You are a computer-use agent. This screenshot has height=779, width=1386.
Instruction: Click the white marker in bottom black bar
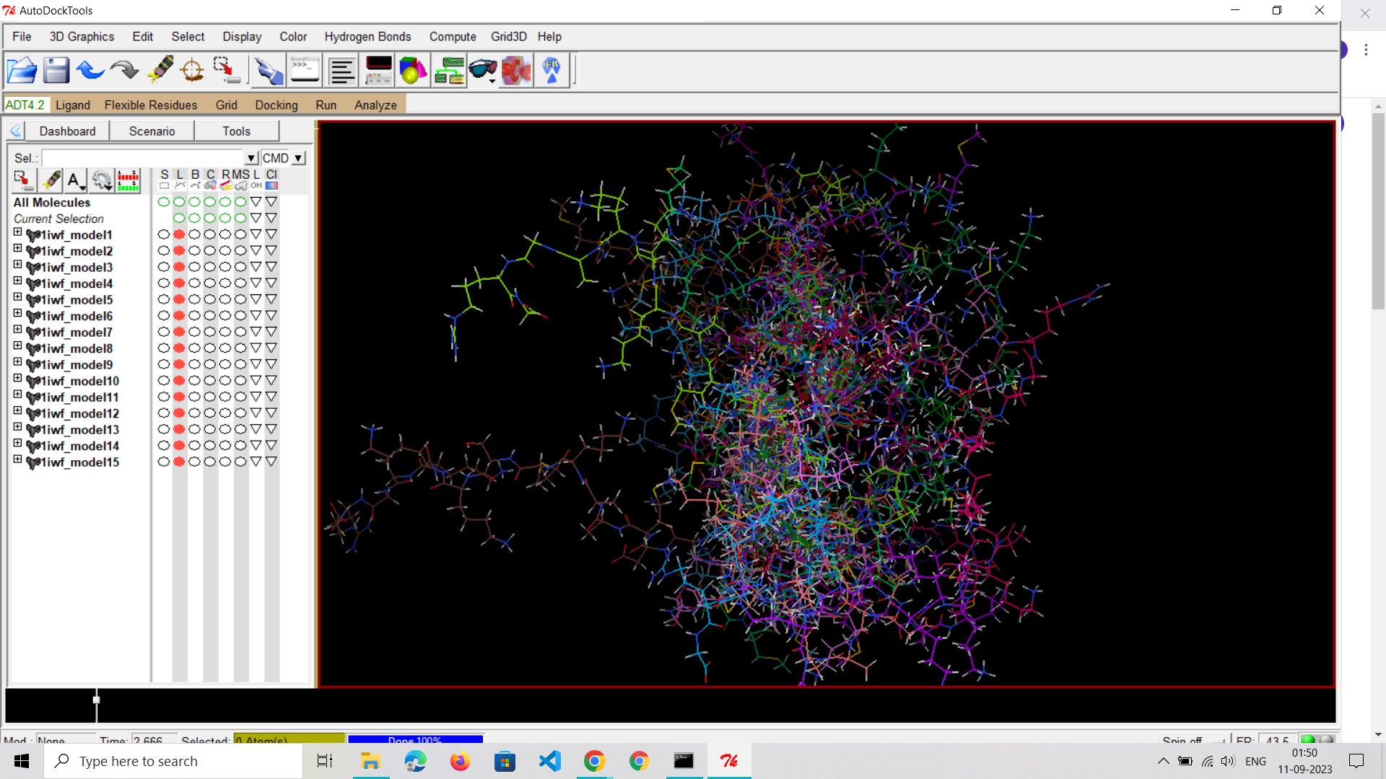coord(96,700)
